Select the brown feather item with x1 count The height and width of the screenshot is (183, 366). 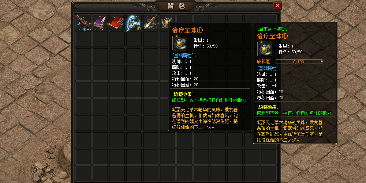[x=83, y=22]
